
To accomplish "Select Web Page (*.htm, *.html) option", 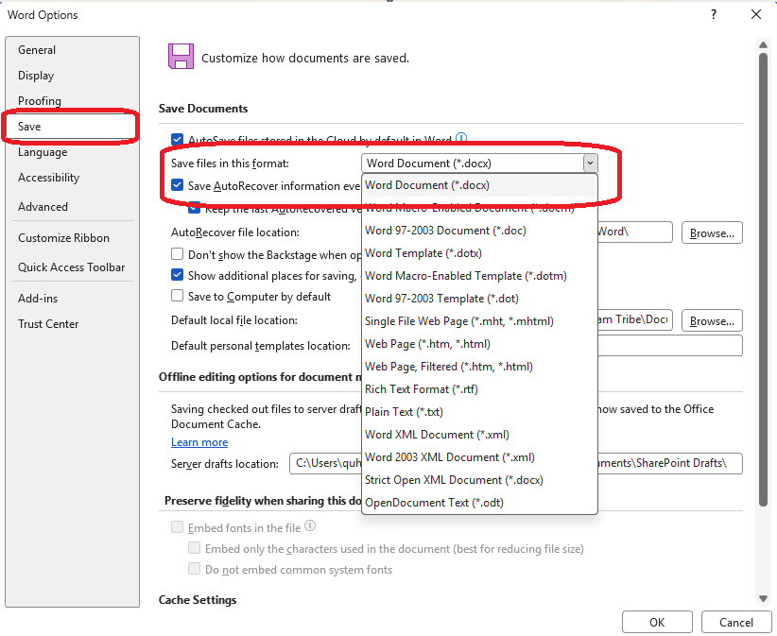I will 479,344.
